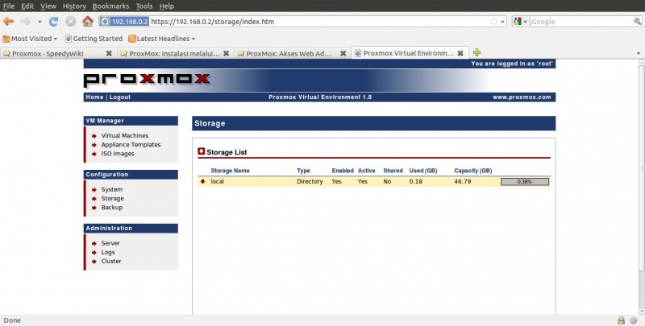Open System configuration page

coord(112,189)
